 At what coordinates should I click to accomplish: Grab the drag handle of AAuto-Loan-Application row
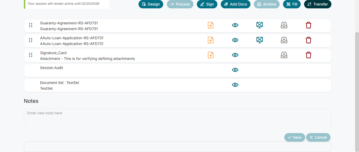(30, 40)
